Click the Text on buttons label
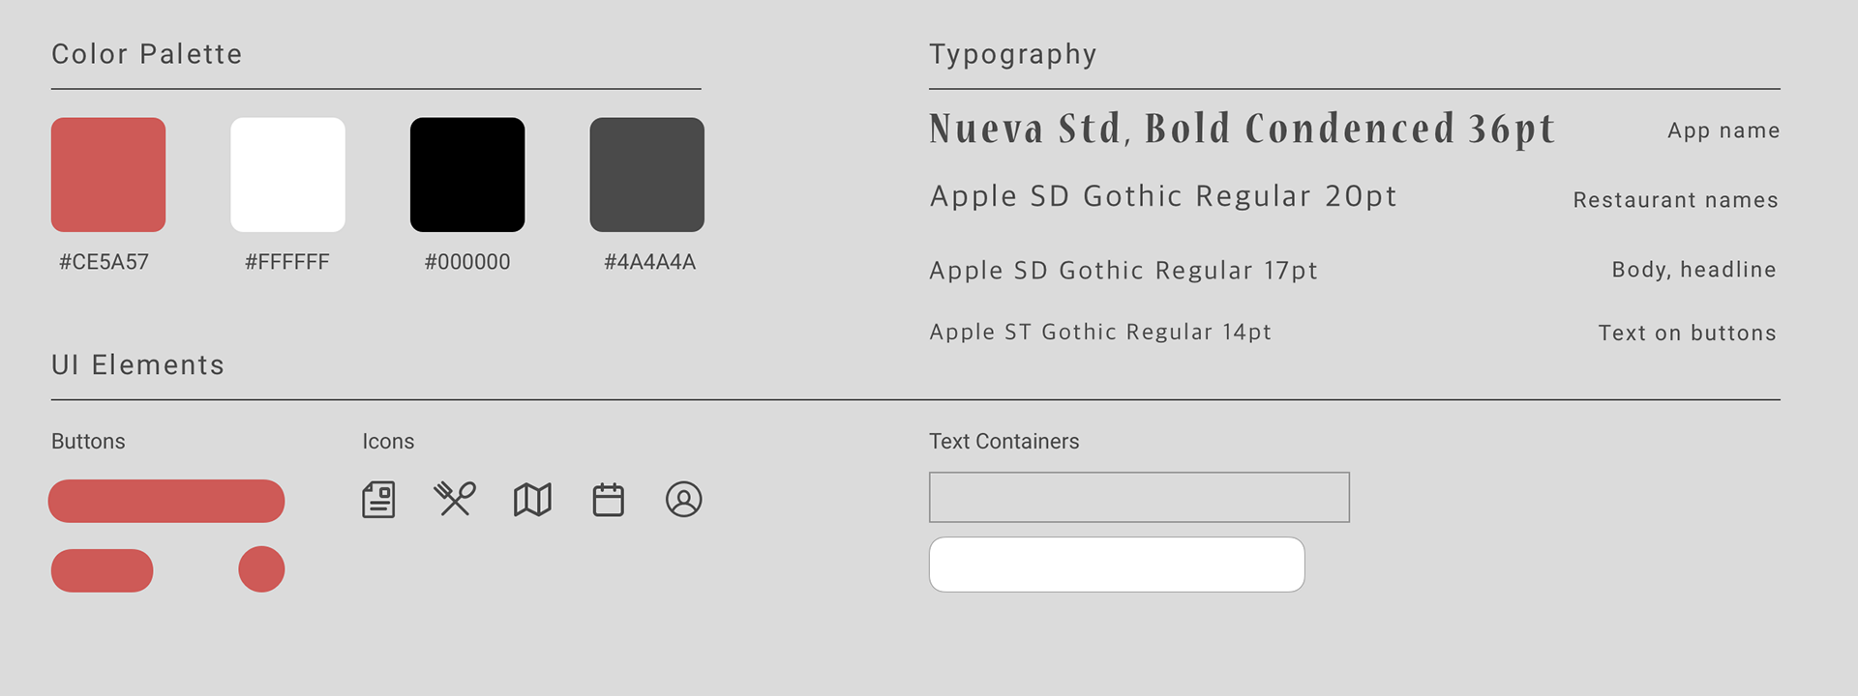 [1687, 333]
